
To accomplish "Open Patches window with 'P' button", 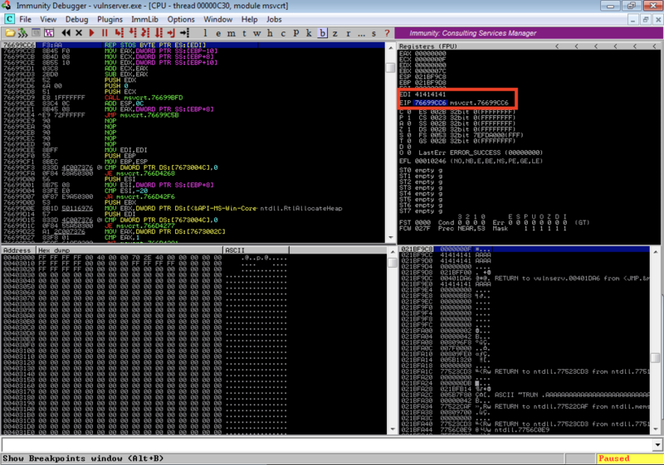I will tap(296, 33).
